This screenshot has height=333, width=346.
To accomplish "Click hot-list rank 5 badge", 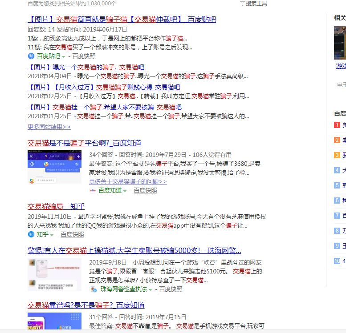I will point(337,185).
